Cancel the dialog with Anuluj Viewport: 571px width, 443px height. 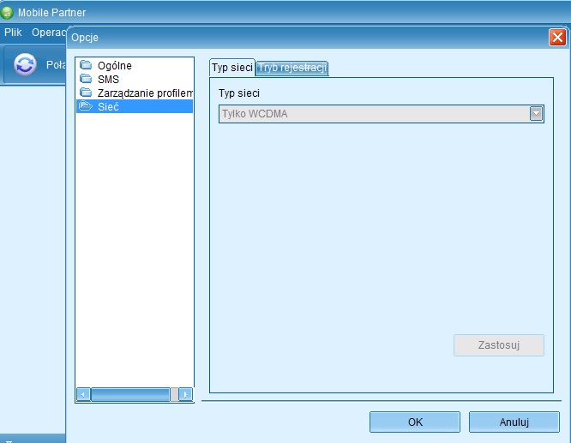[x=514, y=422]
